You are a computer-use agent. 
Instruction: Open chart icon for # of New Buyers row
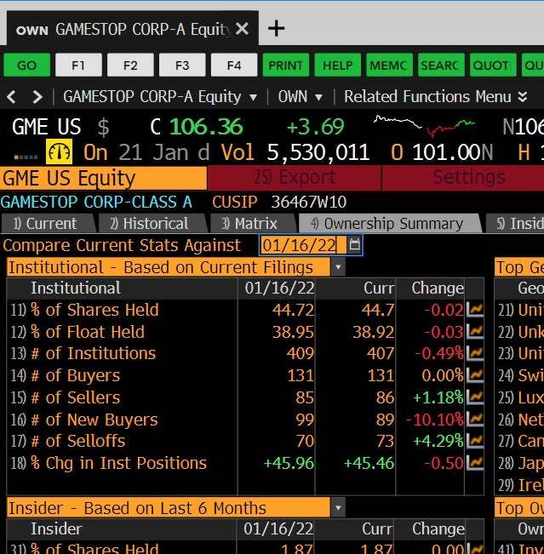475,419
